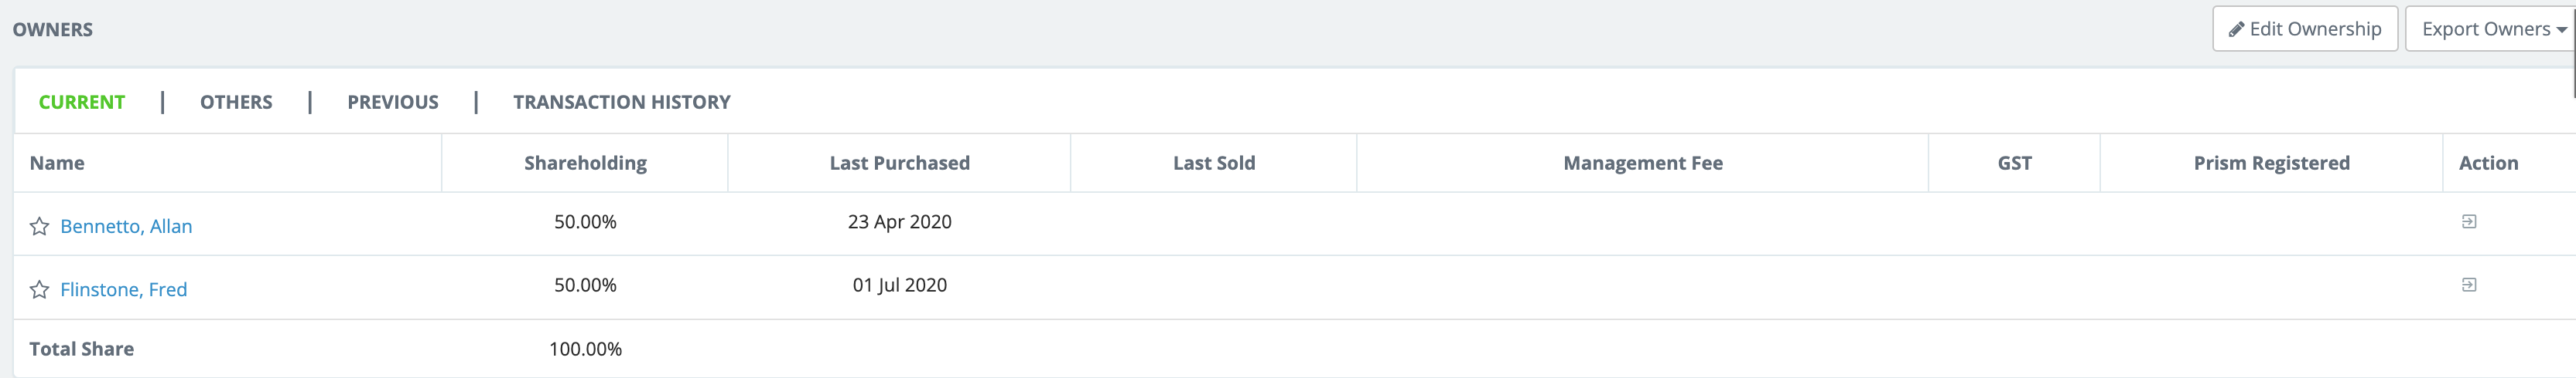Click the action icon for Bennetto, Allan
The image size is (2576, 378).
[x=2468, y=221]
